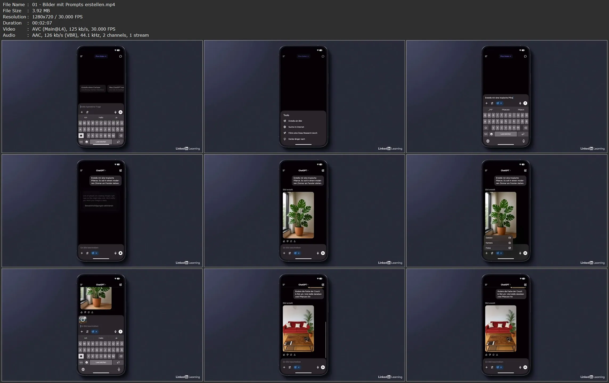Toggle the shift key in the "Stelle irgendeine Frage" keyboard

[81, 136]
